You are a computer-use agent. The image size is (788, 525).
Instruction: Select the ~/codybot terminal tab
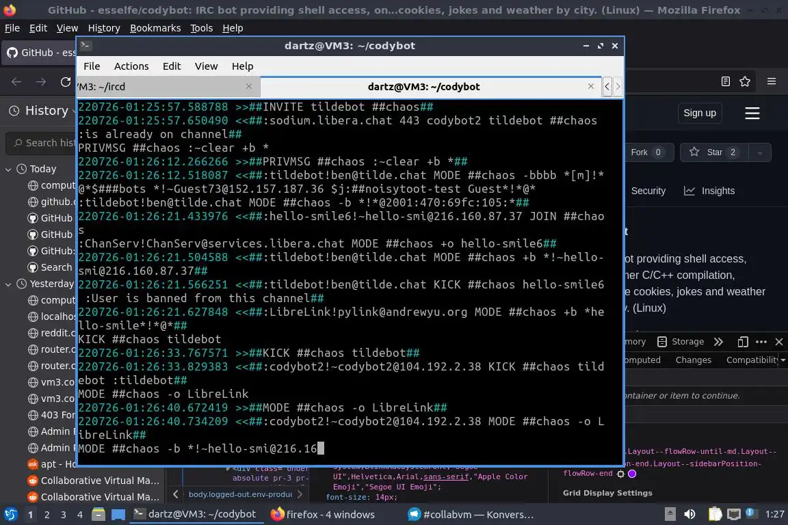pyautogui.click(x=431, y=86)
